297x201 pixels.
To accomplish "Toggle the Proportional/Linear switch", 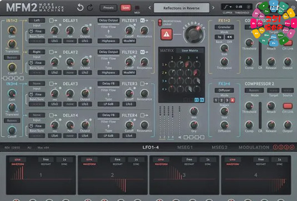I will (160, 23).
